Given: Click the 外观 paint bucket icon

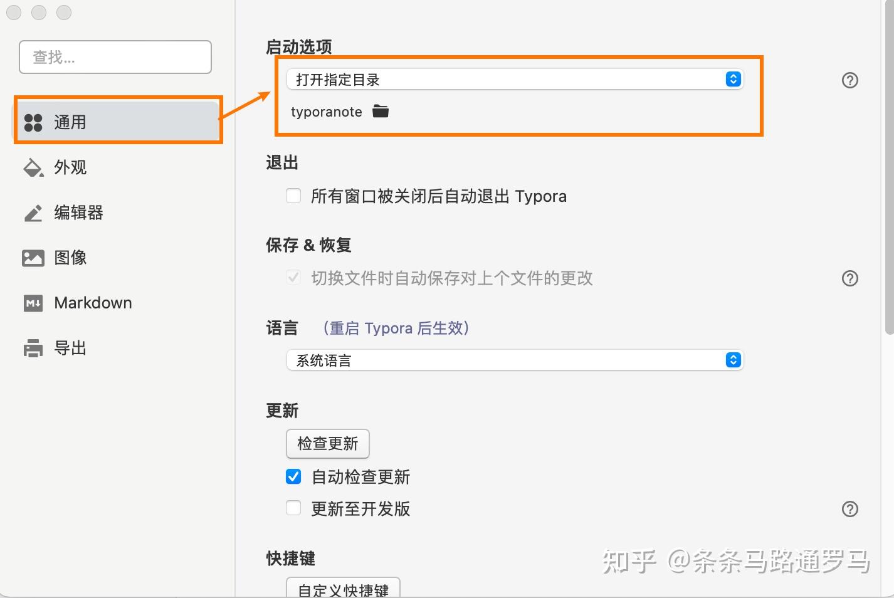Looking at the screenshot, I should (x=33, y=167).
